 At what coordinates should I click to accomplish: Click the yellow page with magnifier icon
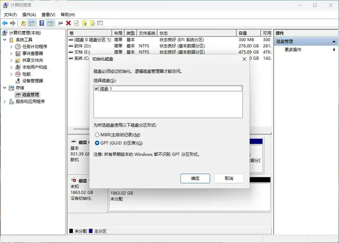(x=92, y=23)
